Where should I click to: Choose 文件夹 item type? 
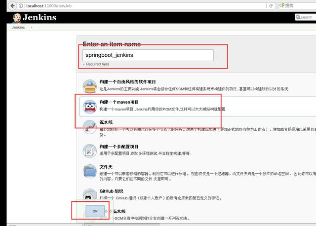(x=106, y=167)
